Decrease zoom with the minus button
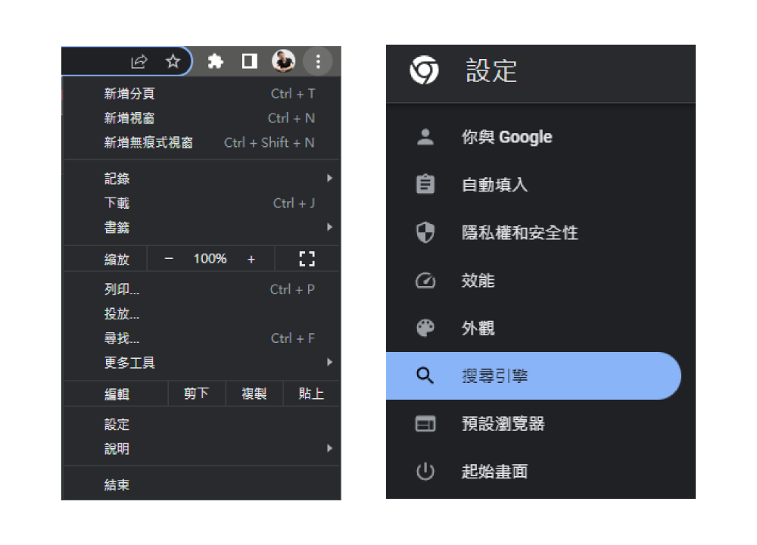Image resolution: width=757 pixels, height=545 pixels. click(169, 259)
